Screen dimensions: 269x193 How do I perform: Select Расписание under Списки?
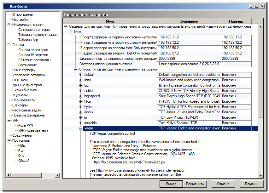(x=27, y=65)
